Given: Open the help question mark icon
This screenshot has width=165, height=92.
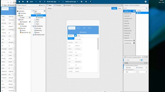Looking at the screenshot, I should pyautogui.click(x=145, y=2).
